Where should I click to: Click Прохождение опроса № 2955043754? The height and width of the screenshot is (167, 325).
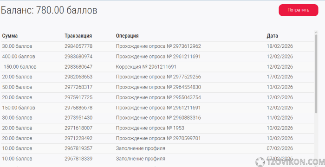pos(158,97)
